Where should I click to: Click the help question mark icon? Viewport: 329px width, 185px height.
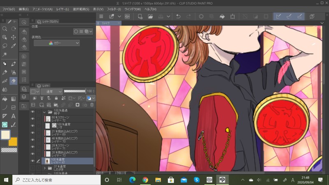(x=312, y=16)
